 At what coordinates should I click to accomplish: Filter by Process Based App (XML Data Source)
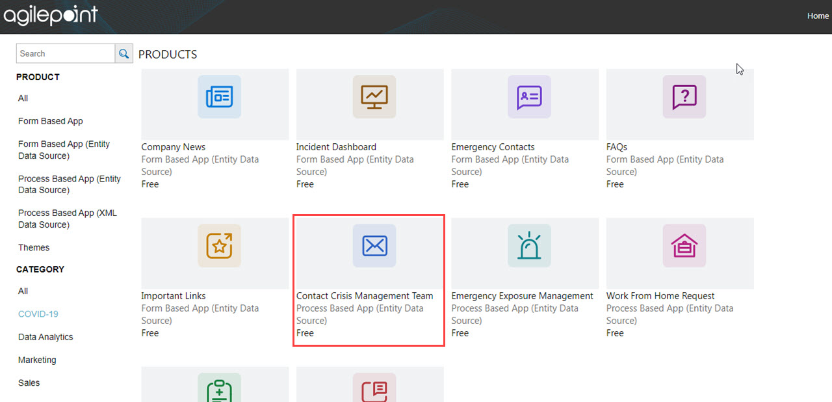tap(68, 219)
